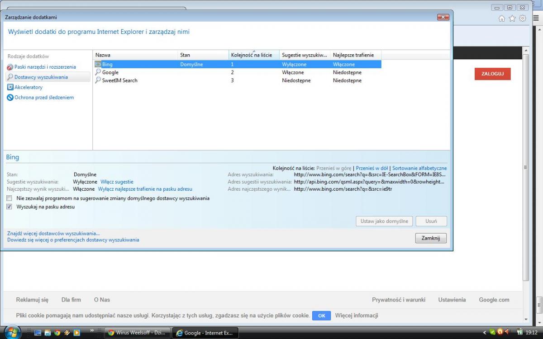Screen dimensions: 543x339
Task: Sort by the Nazwa column header
Action: tap(135, 55)
